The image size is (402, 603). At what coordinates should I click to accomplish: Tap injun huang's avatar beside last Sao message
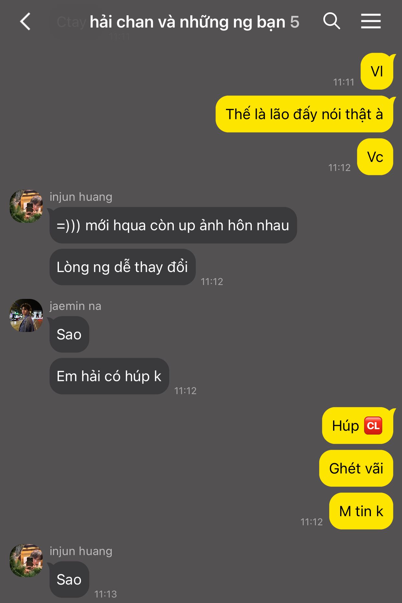click(x=26, y=561)
